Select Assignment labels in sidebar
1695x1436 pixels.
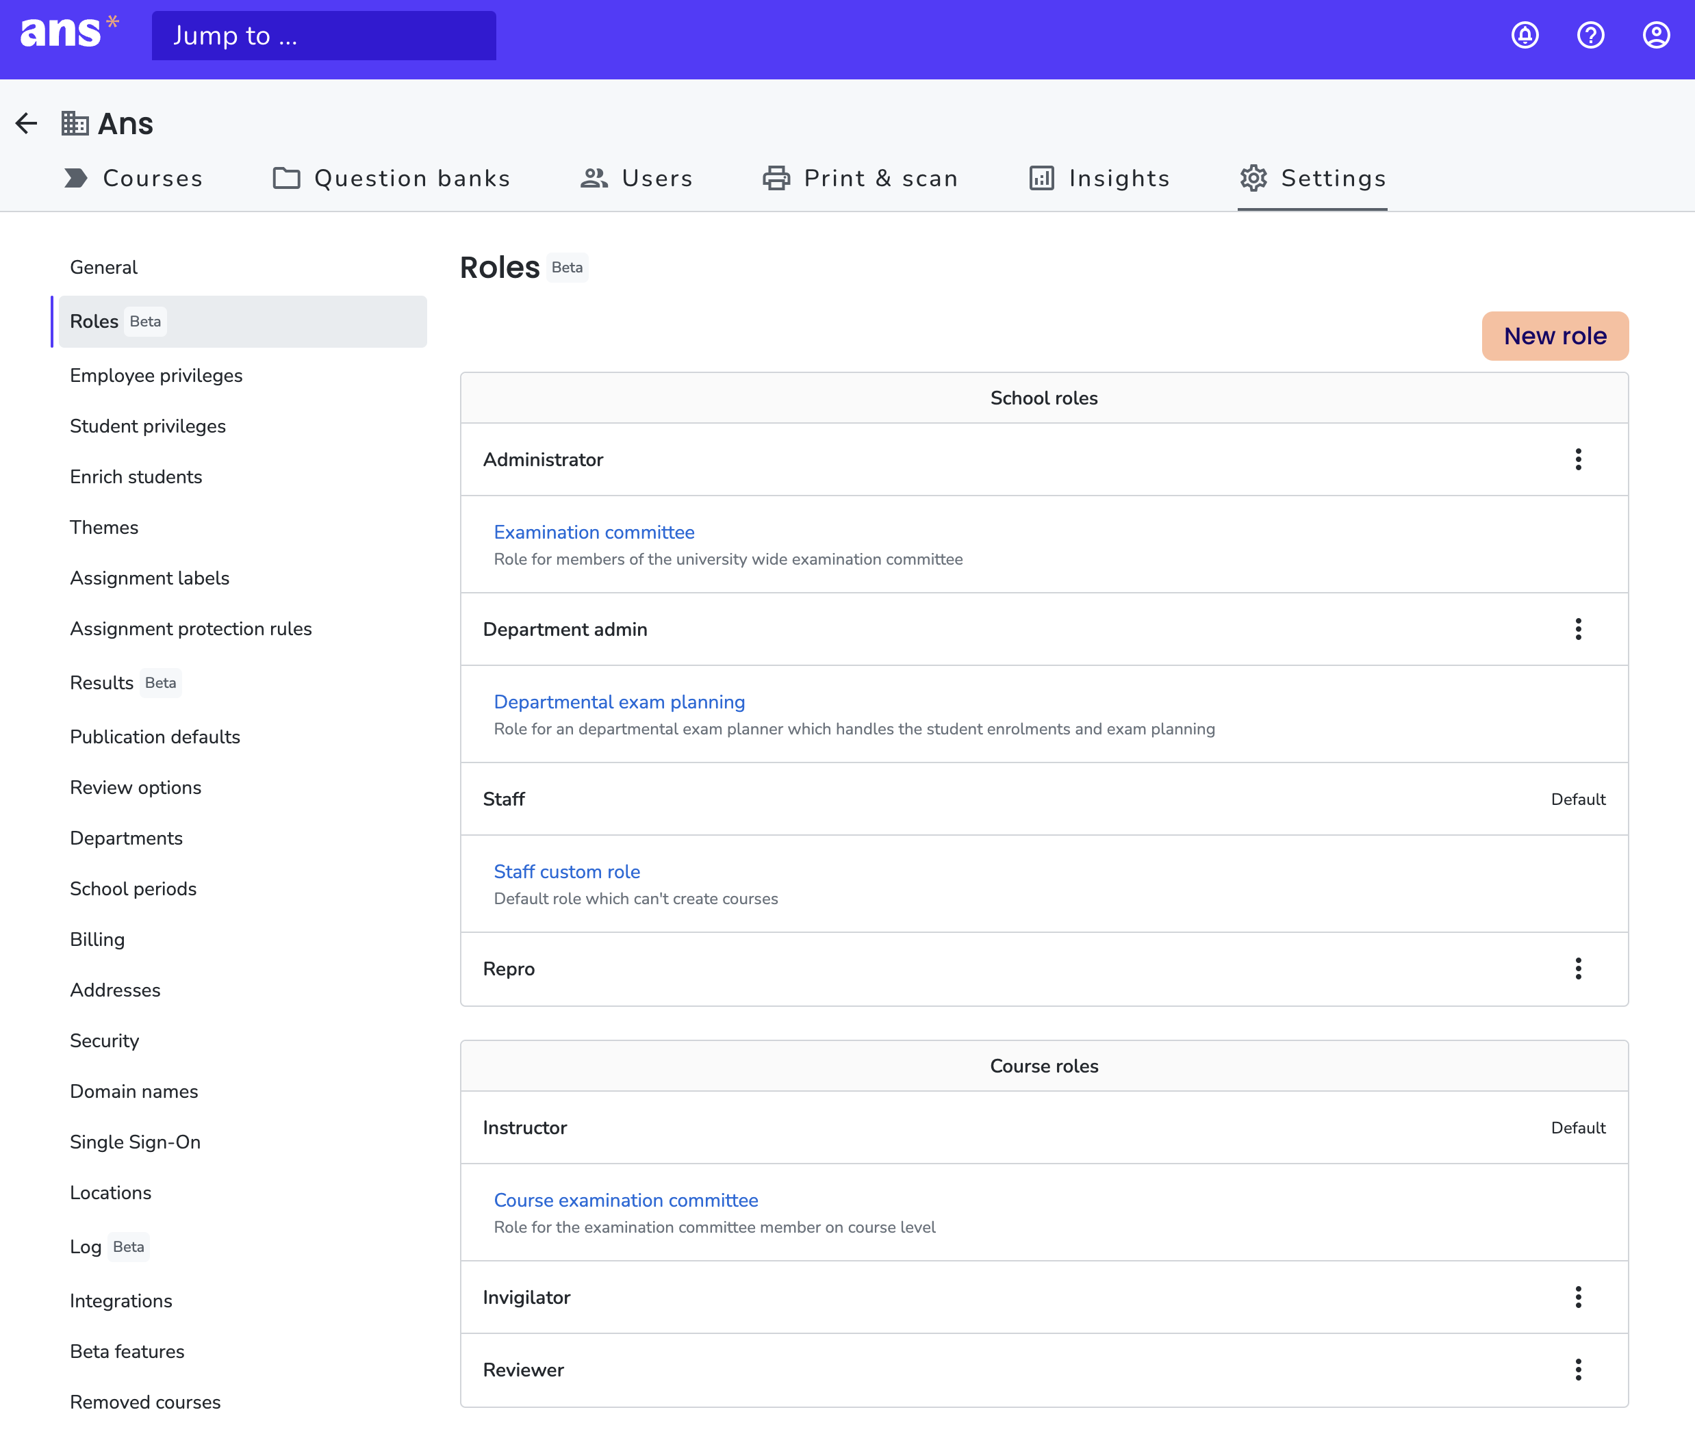(242, 578)
